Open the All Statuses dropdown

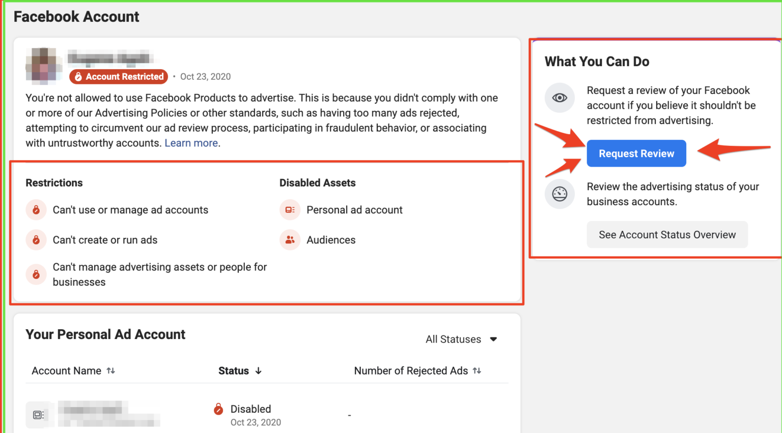(461, 339)
